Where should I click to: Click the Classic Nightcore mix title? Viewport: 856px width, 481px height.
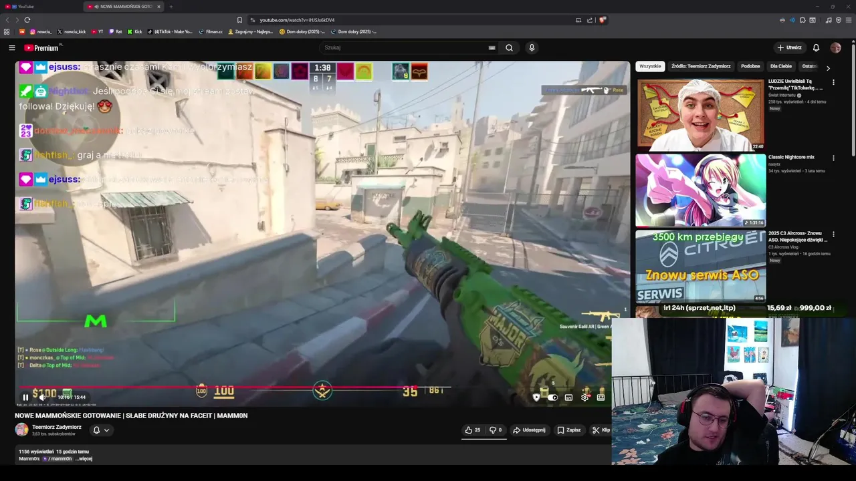[791, 157]
